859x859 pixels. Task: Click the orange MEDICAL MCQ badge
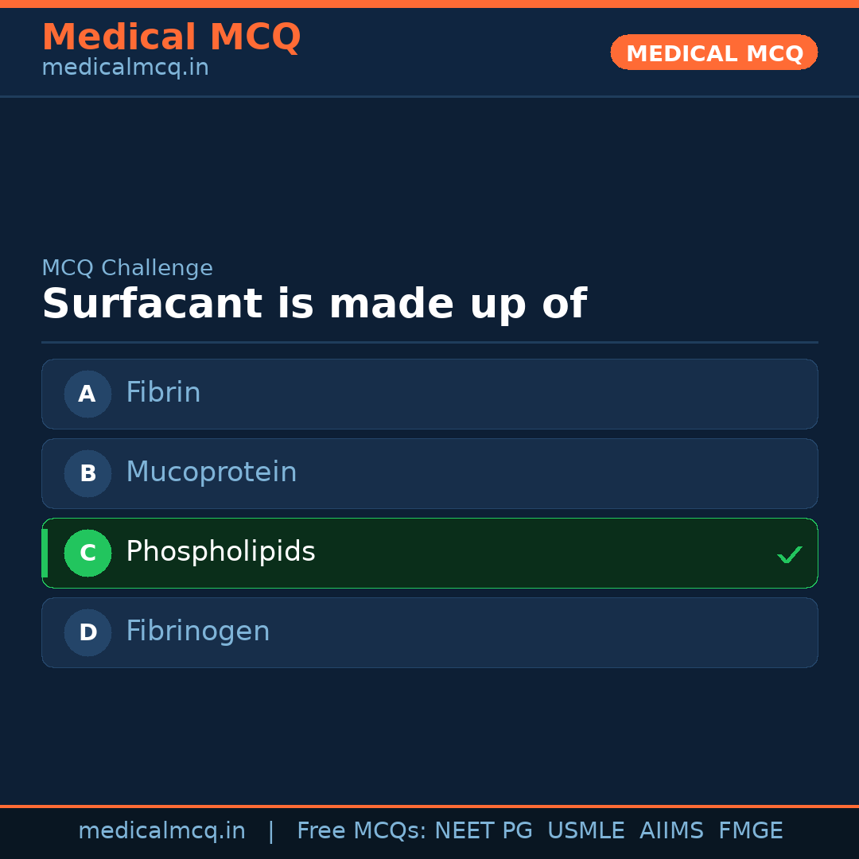(713, 52)
